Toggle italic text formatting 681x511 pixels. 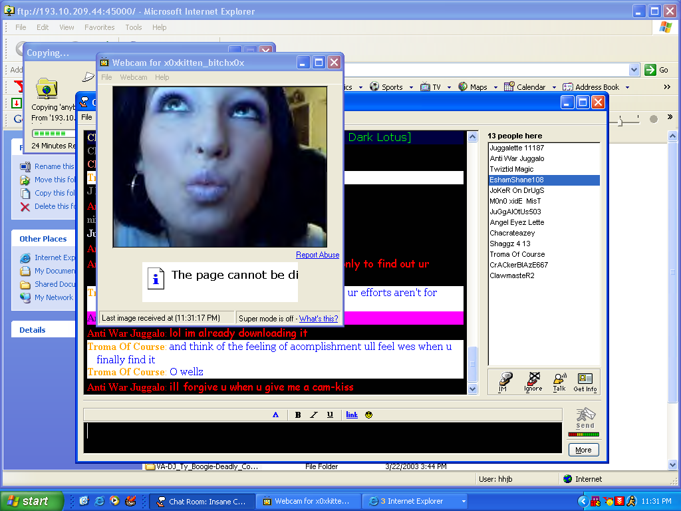pyautogui.click(x=314, y=415)
